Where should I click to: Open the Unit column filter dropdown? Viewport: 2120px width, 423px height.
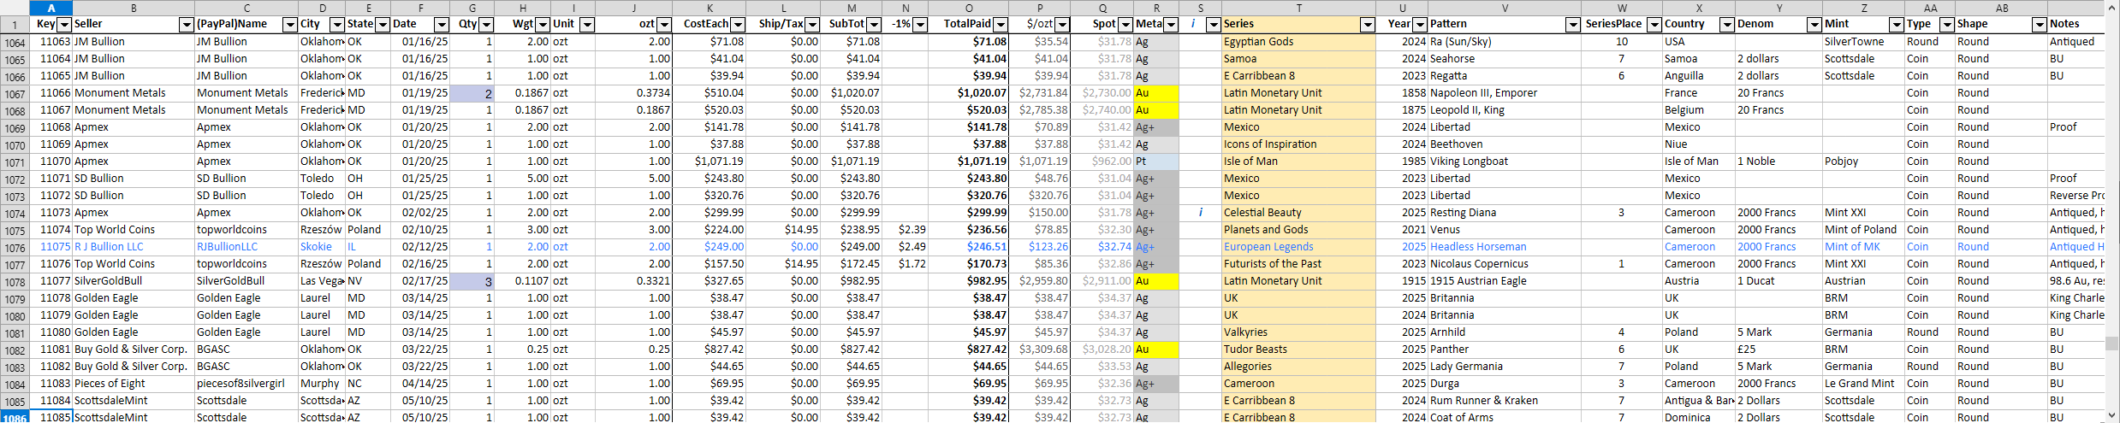pyautogui.click(x=587, y=25)
